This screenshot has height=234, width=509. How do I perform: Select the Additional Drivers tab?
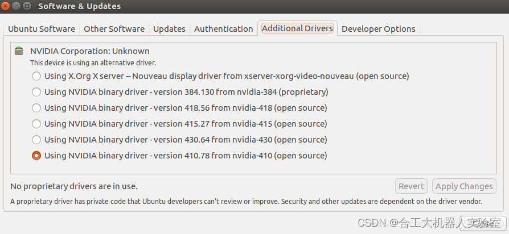click(x=297, y=28)
